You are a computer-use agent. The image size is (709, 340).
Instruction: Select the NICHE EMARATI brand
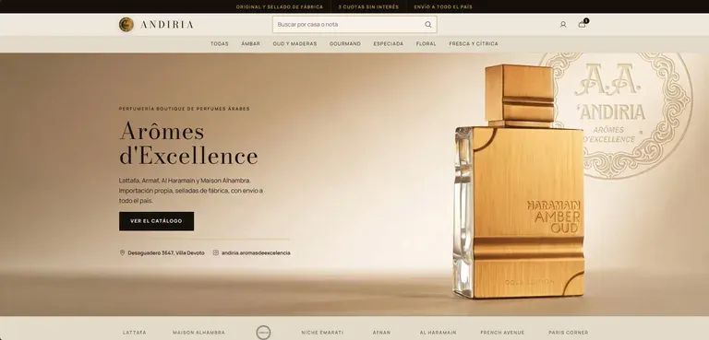(x=322, y=333)
